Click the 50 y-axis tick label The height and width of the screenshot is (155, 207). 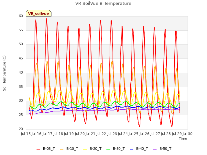click(x=21, y=44)
